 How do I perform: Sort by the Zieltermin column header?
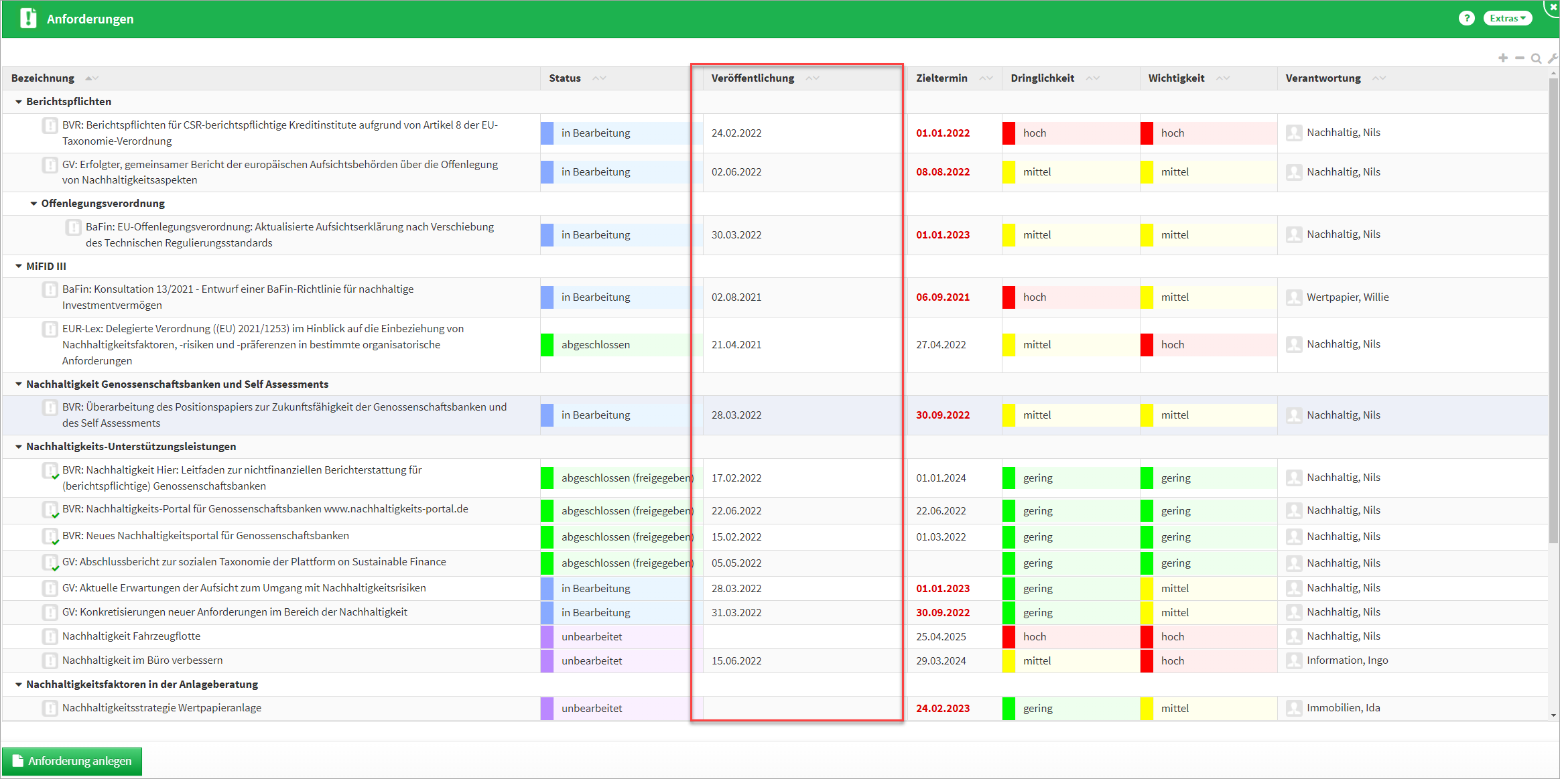941,78
